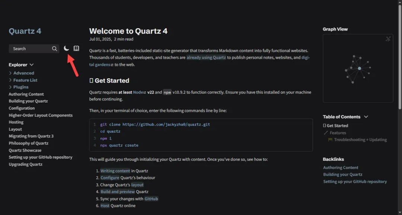Click the 'Jul 01, 2025' date text
Screen dimensions: 402x215
point(100,39)
